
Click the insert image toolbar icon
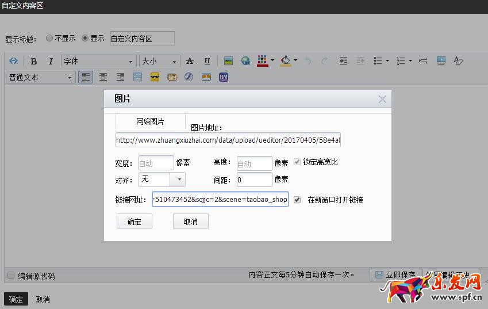click(228, 61)
